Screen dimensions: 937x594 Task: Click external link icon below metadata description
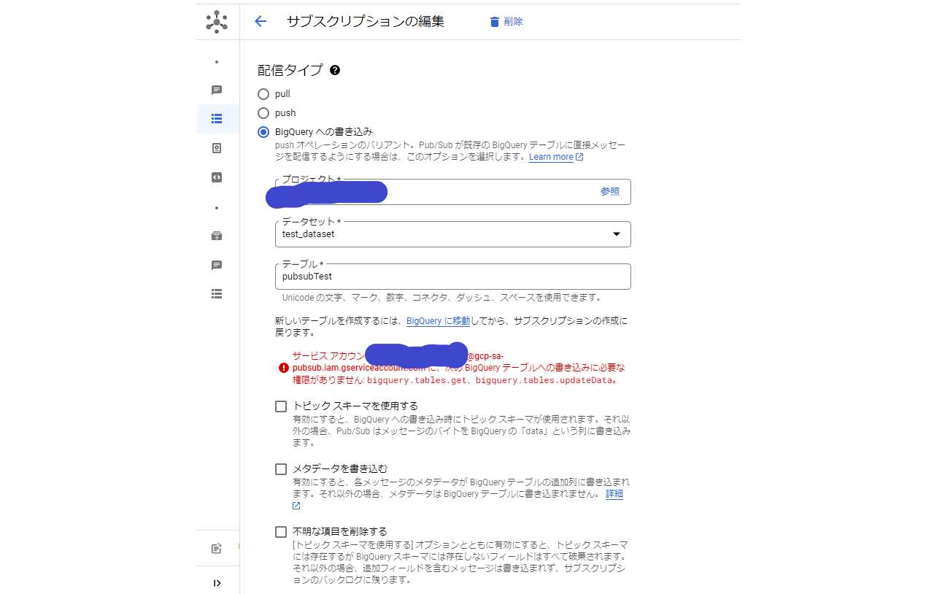296,506
